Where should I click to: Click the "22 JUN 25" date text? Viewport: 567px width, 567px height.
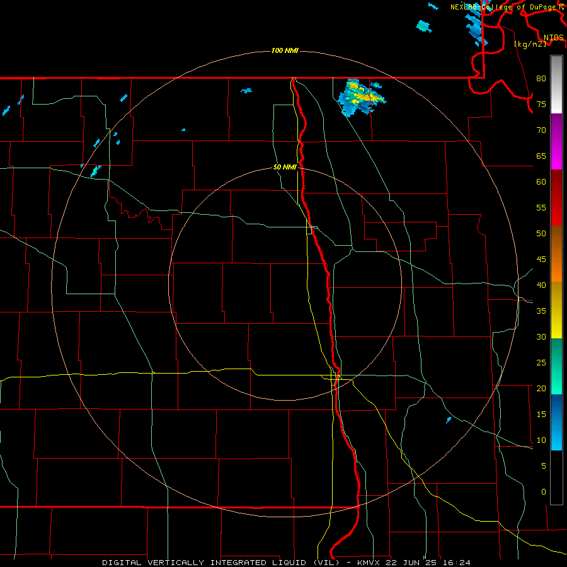point(411,563)
